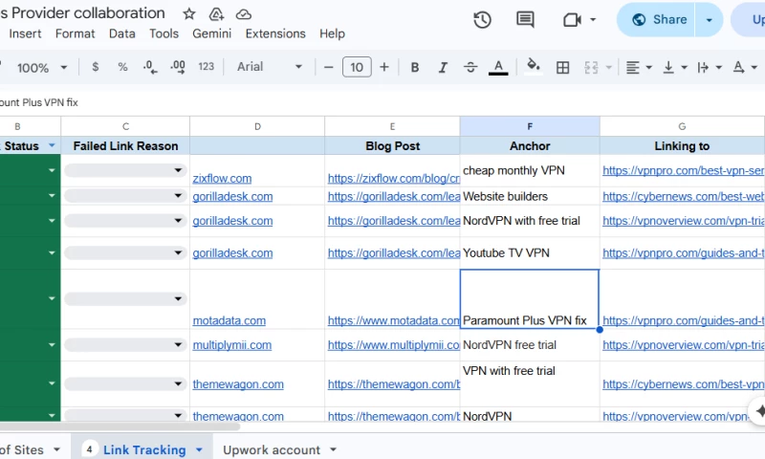Open https://zixflow.com/blog blog post link

tap(394, 179)
